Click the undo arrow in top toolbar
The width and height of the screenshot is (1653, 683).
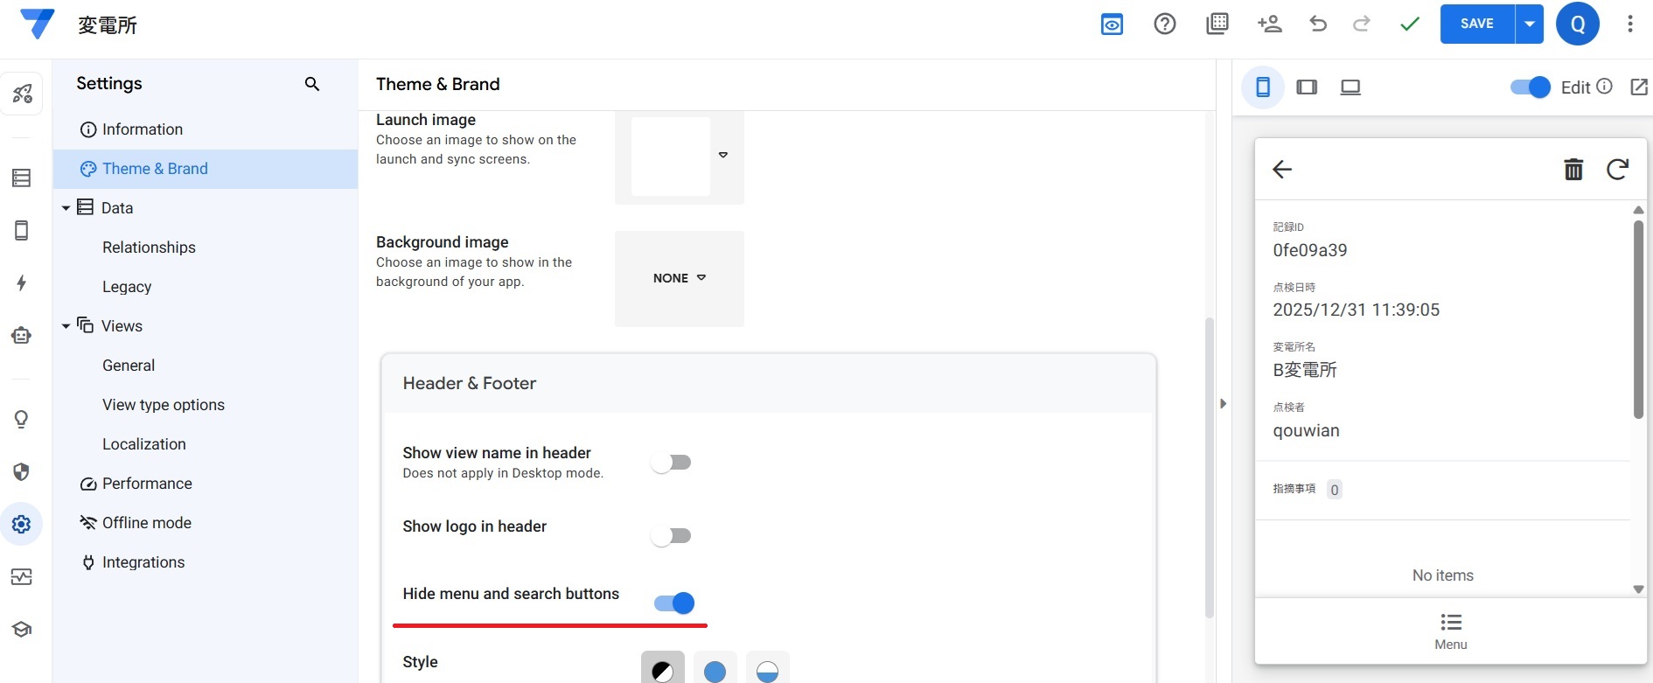(1318, 24)
